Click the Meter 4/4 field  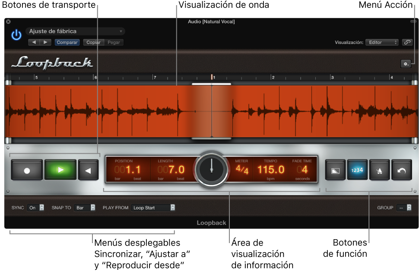point(242,169)
